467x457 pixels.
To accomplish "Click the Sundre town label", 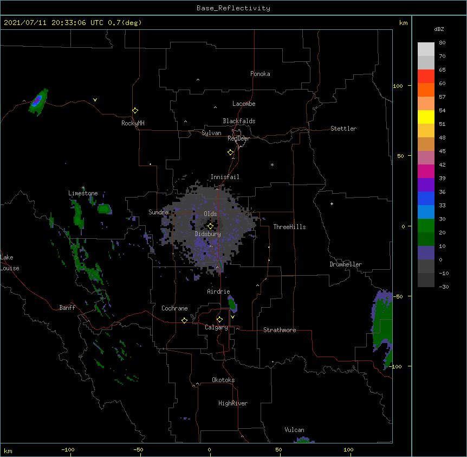I will (x=158, y=212).
